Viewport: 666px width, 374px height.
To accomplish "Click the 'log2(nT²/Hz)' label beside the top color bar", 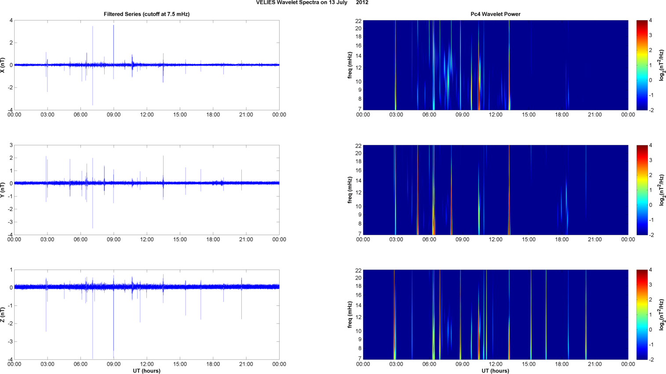I will tap(662, 65).
